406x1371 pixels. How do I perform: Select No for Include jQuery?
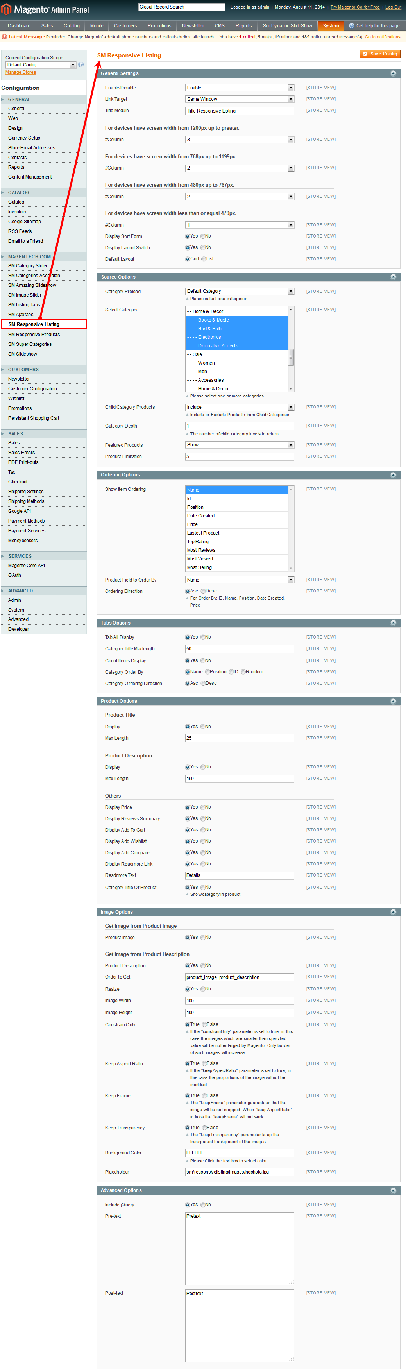point(203,1205)
